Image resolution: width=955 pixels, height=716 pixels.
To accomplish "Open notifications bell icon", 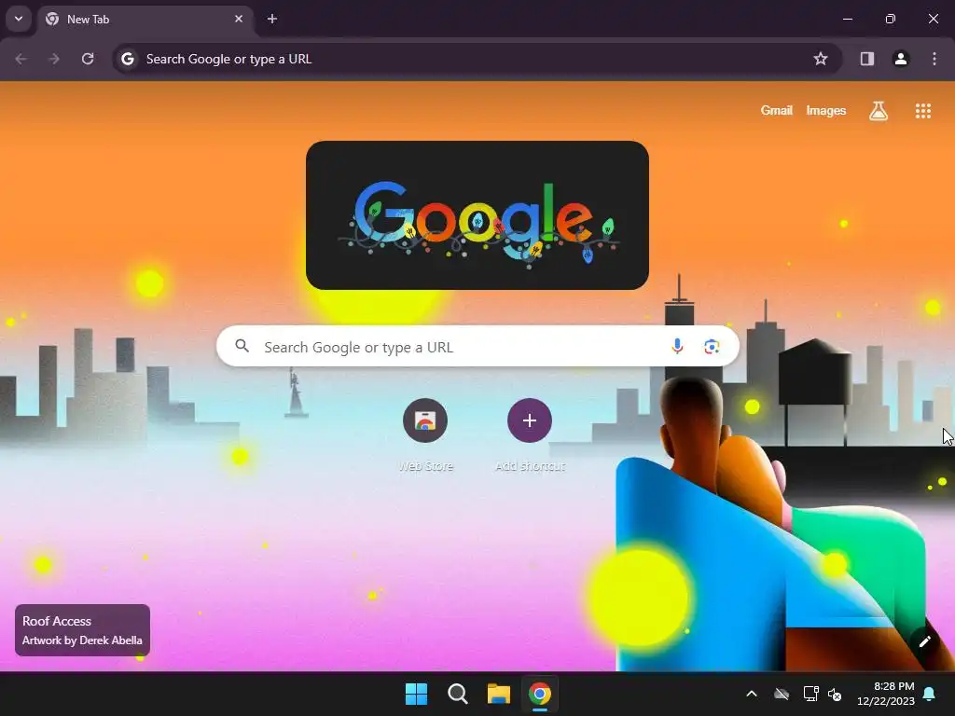I will (x=930, y=694).
